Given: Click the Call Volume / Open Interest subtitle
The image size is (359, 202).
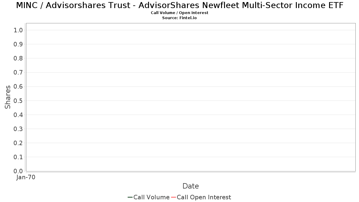Looking at the screenshot, I should pos(180,13).
